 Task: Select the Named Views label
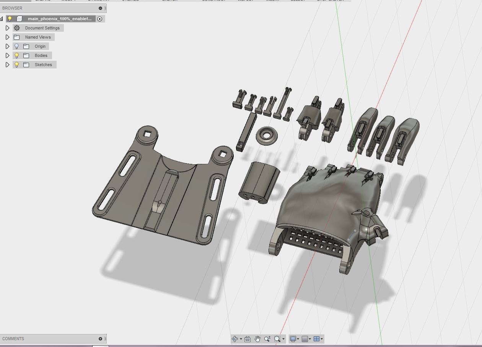pyautogui.click(x=38, y=37)
